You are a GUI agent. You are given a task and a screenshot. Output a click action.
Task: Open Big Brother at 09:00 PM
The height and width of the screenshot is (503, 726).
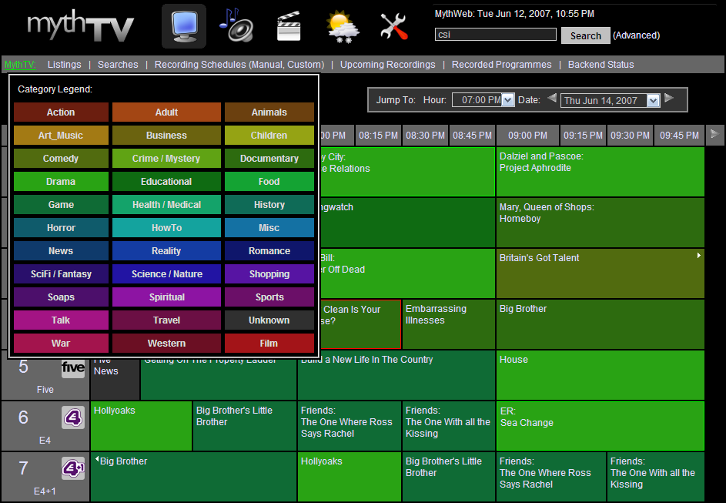pos(600,324)
